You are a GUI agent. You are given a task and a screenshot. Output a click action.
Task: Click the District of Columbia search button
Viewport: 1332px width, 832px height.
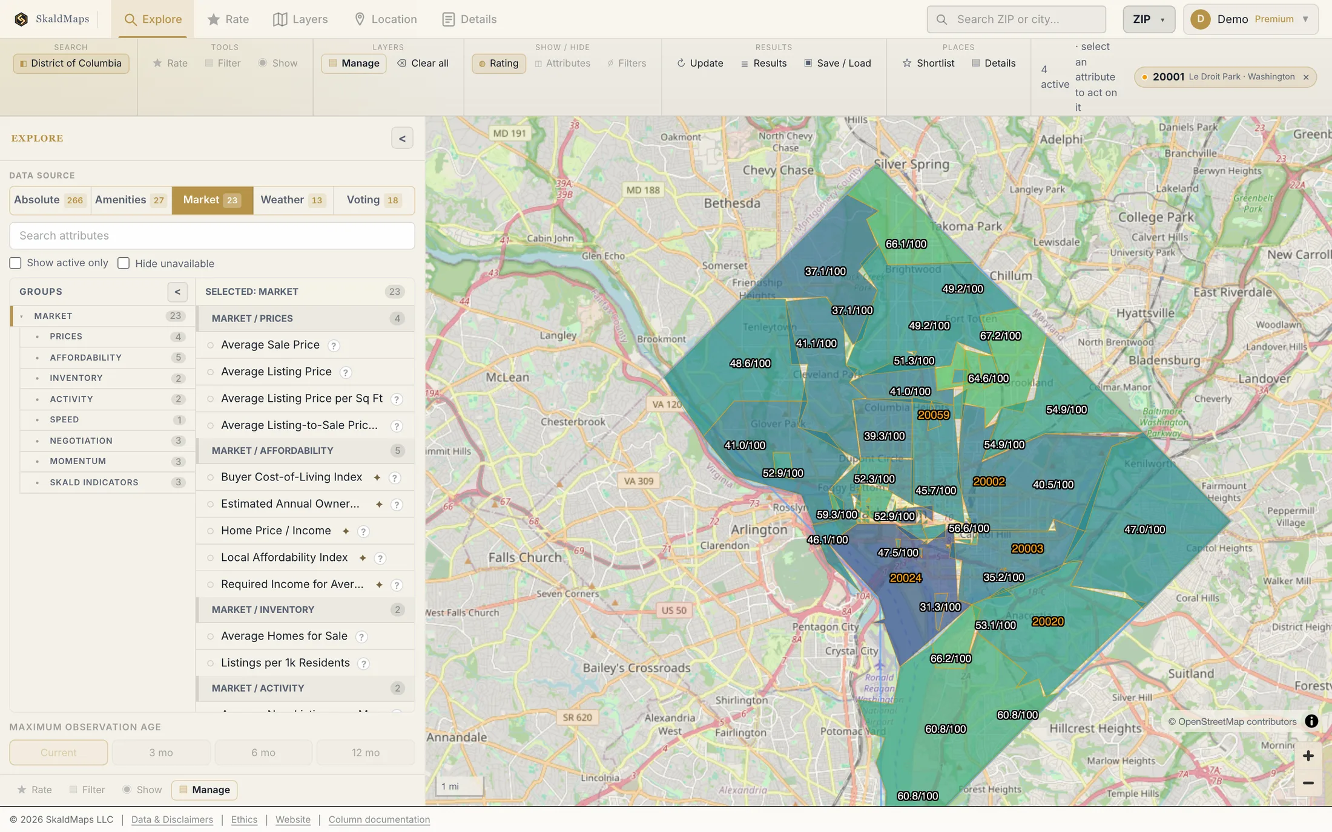(71, 63)
